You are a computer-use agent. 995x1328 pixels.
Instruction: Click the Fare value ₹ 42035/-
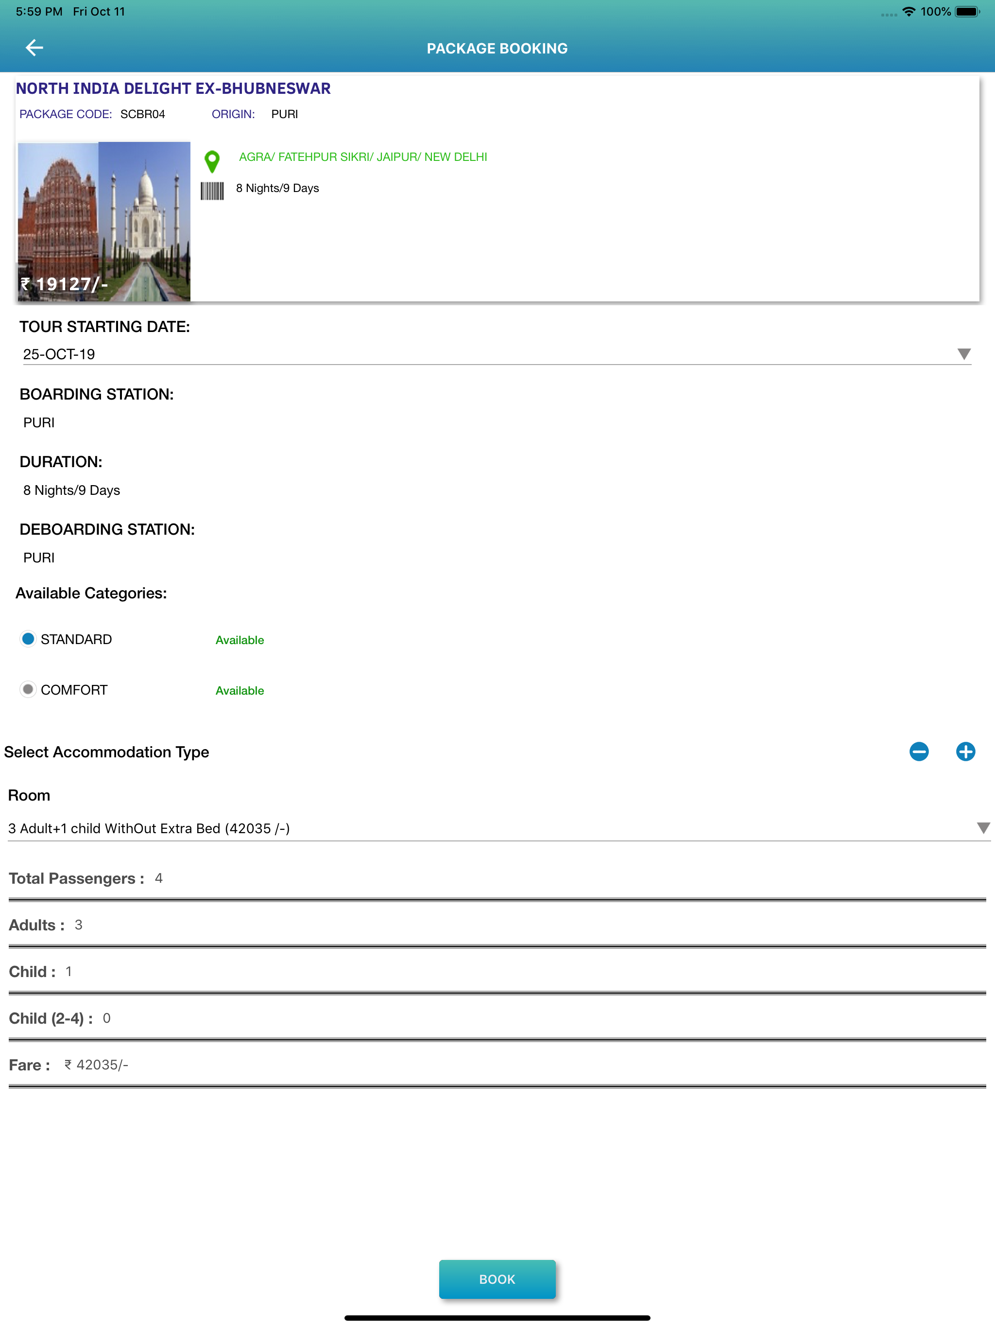point(96,1065)
